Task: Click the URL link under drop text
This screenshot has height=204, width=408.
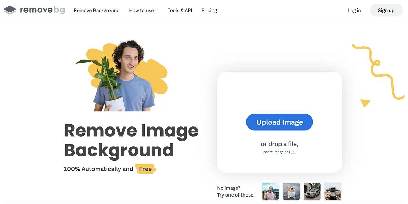Action: [x=292, y=152]
